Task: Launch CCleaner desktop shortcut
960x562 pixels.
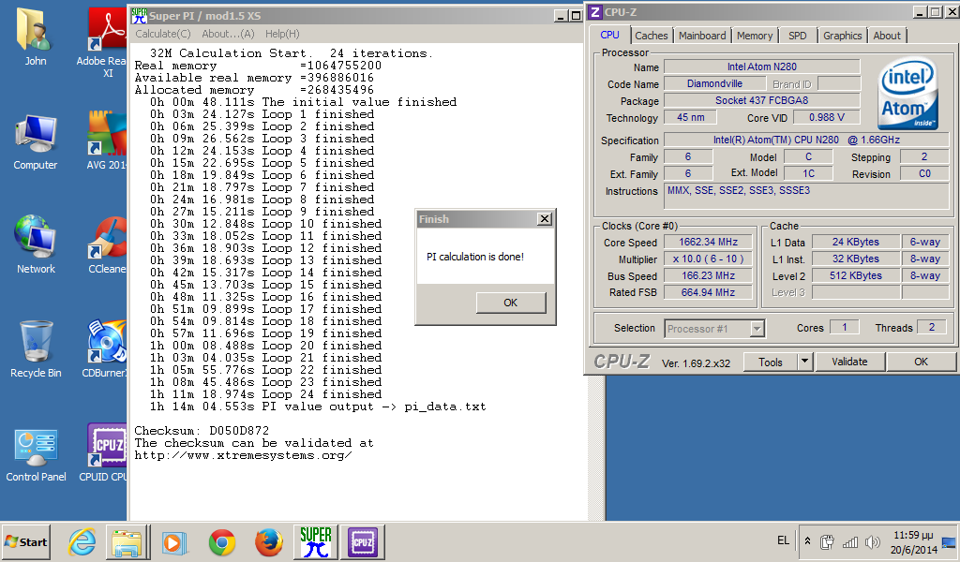Action: [108, 244]
